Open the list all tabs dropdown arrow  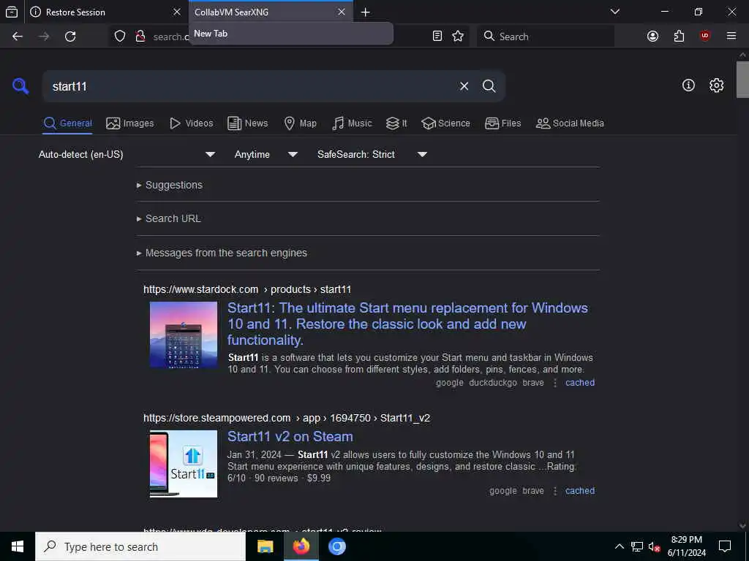pyautogui.click(x=615, y=12)
